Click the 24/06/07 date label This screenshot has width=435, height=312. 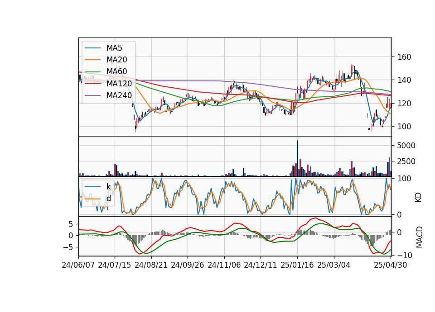78,265
